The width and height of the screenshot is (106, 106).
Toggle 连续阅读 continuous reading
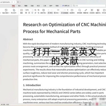pos(65,13)
